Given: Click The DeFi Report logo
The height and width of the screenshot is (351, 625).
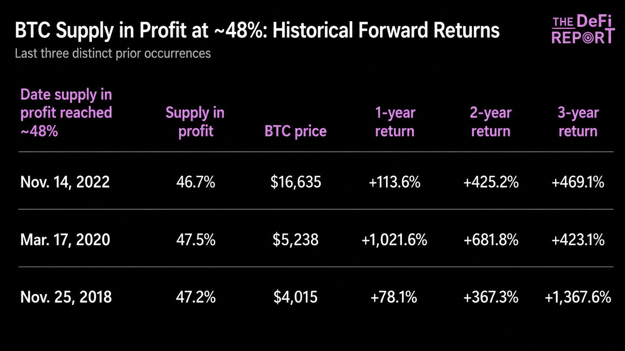Looking at the screenshot, I should pos(583,29).
